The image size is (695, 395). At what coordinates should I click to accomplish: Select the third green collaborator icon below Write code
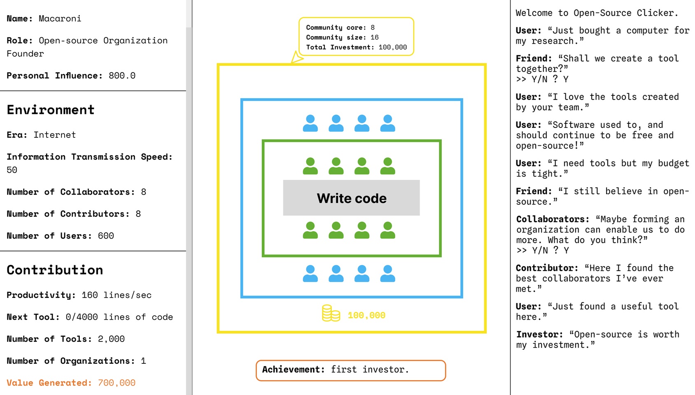[362, 230]
